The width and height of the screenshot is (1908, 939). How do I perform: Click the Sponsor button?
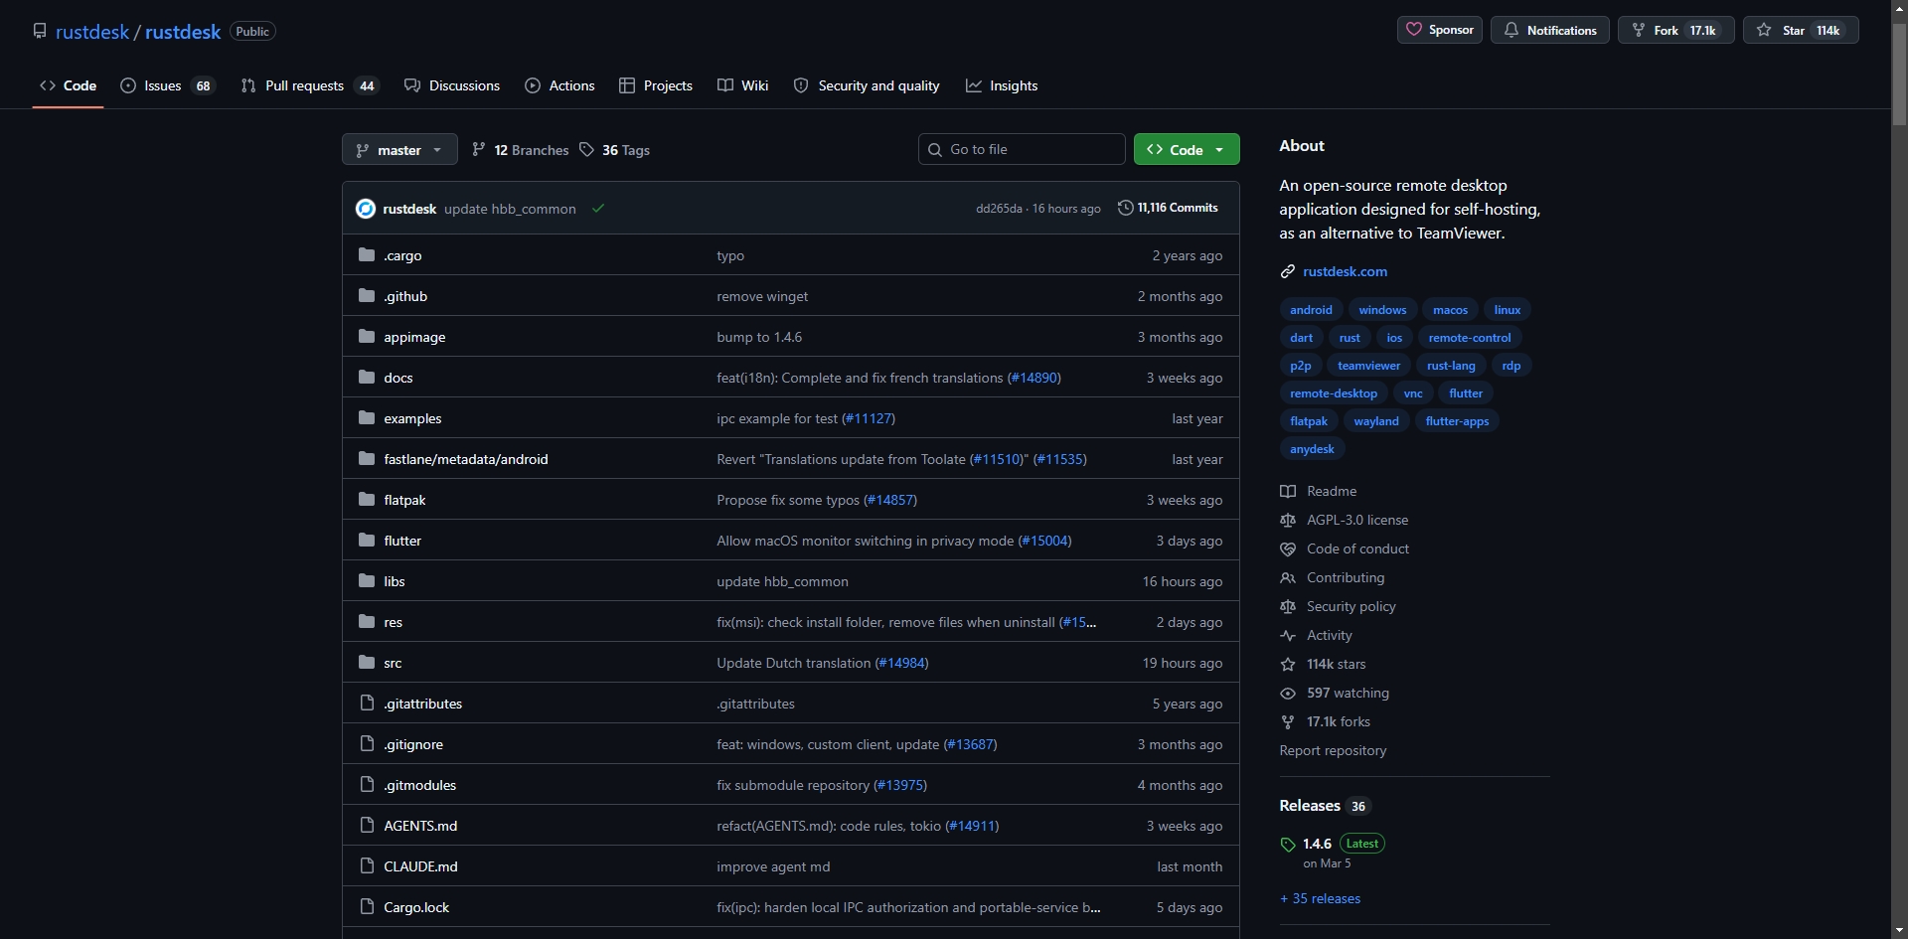click(x=1440, y=30)
